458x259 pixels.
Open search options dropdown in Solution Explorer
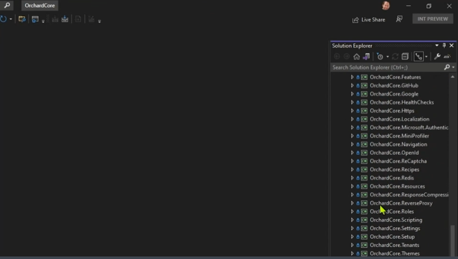point(453,67)
